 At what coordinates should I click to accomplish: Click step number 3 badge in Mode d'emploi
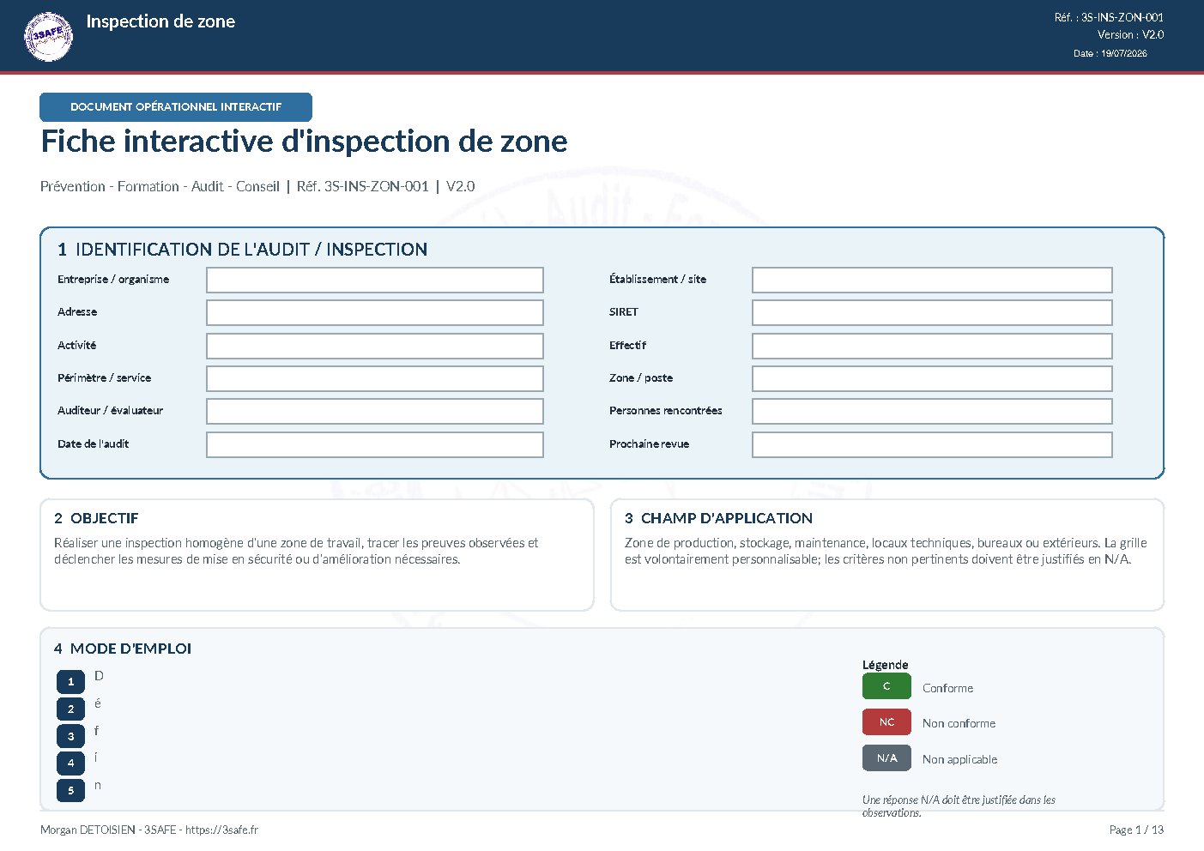pyautogui.click(x=70, y=736)
